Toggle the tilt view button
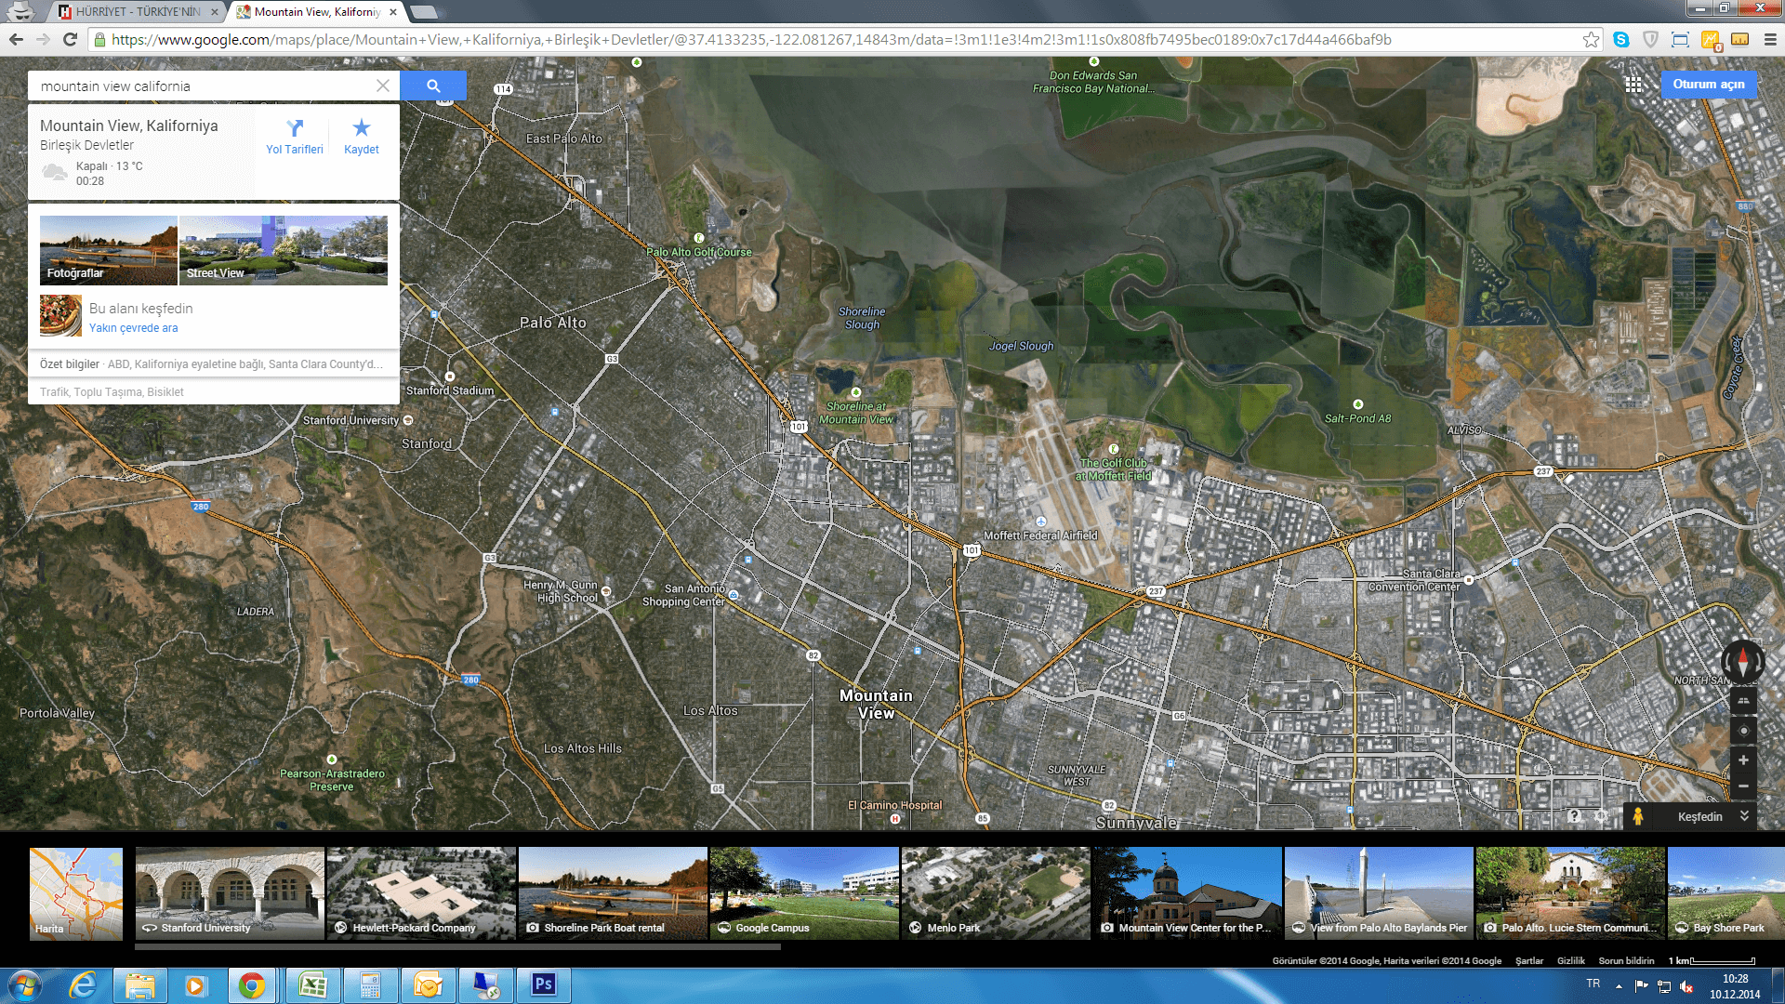This screenshot has height=1004, width=1785. point(1743,701)
